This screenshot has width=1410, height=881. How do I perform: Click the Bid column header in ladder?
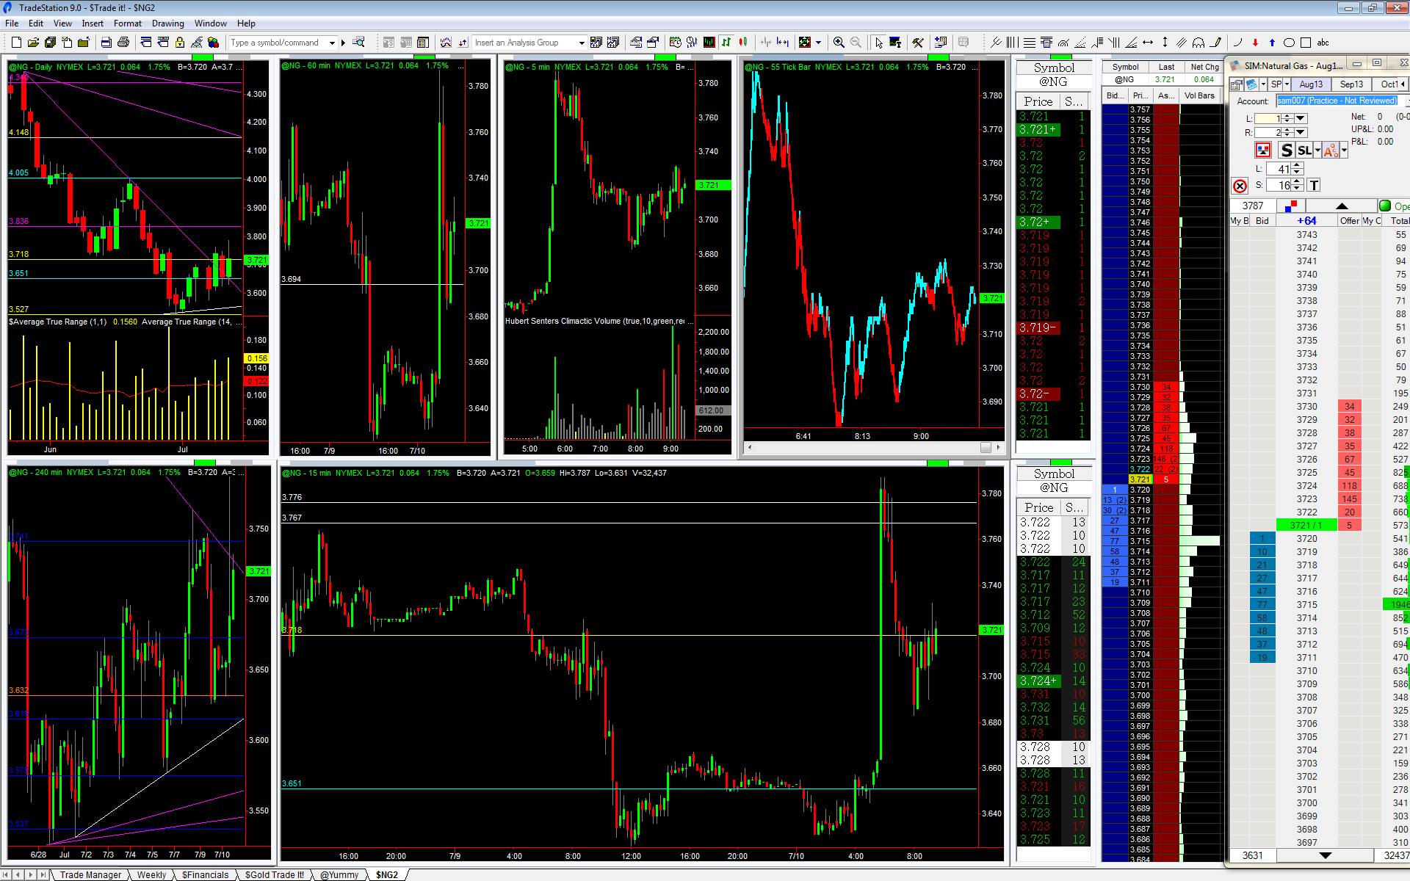point(1262,221)
